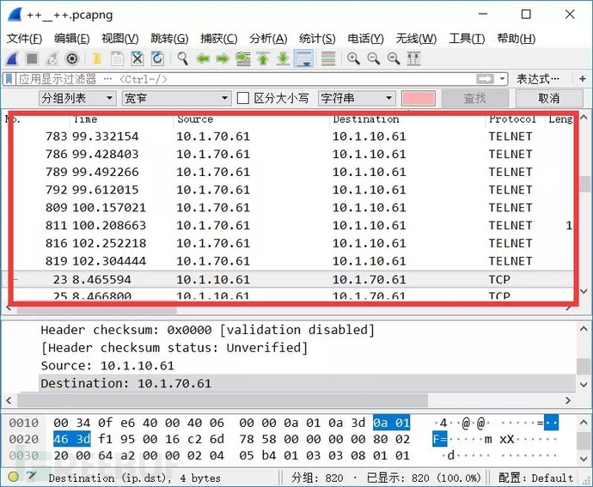The height and width of the screenshot is (487, 593).
Task: Open the 分析(A) menu
Action: click(x=268, y=39)
